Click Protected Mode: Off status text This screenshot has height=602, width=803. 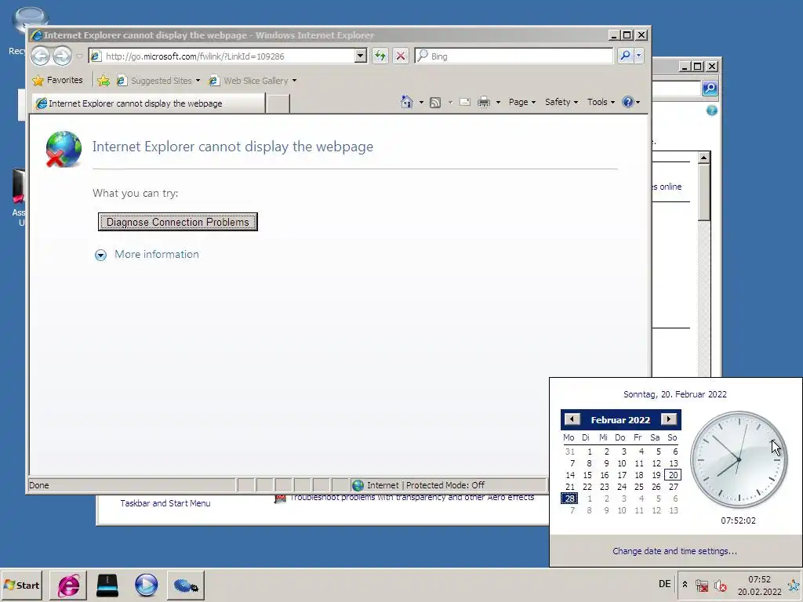click(445, 485)
